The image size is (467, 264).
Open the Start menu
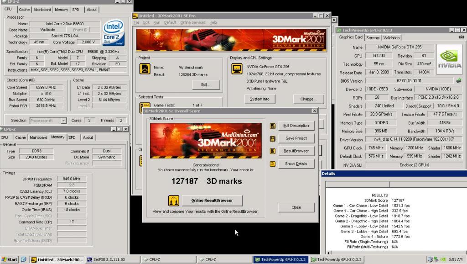click(10, 259)
